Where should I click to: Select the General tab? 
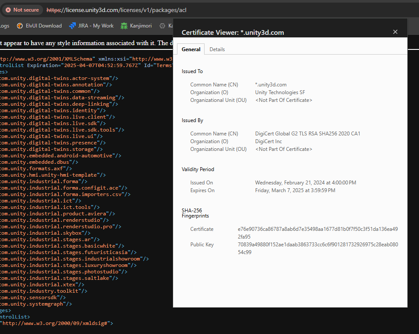191,49
